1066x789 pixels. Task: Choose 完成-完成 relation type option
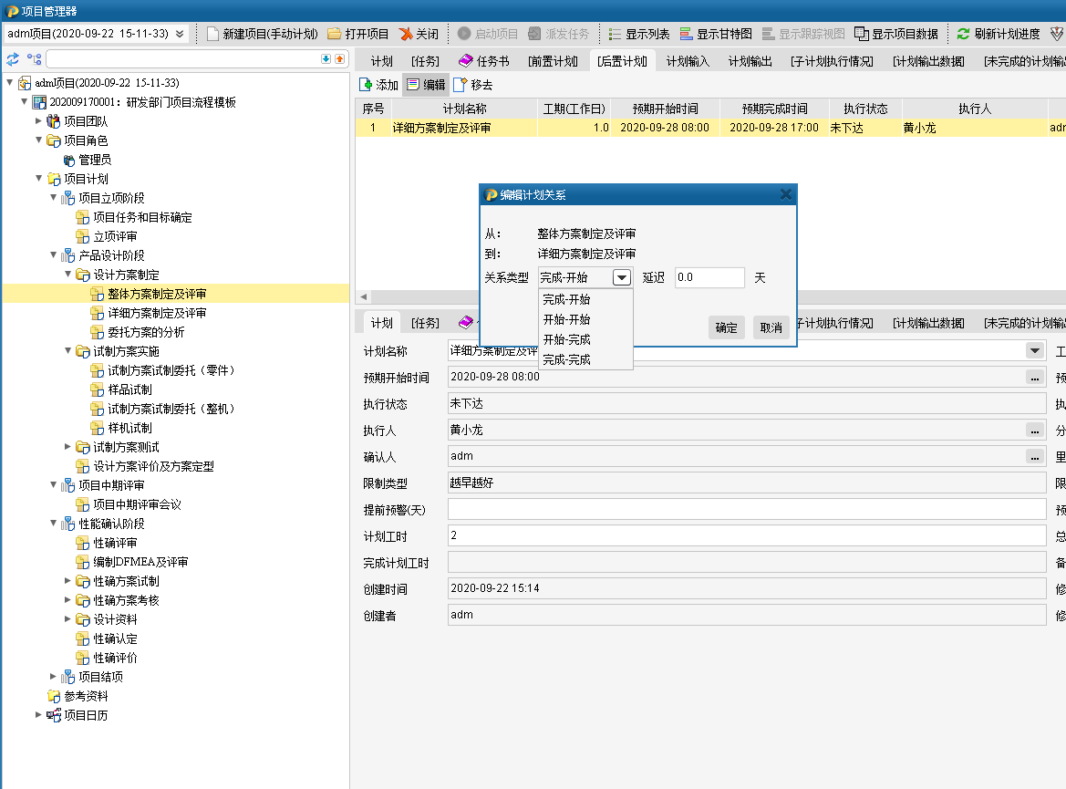click(x=566, y=359)
